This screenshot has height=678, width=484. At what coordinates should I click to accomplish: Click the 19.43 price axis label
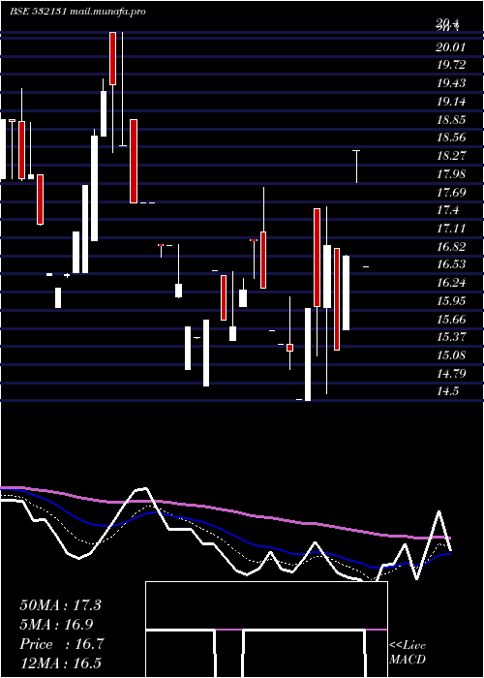pos(451,83)
